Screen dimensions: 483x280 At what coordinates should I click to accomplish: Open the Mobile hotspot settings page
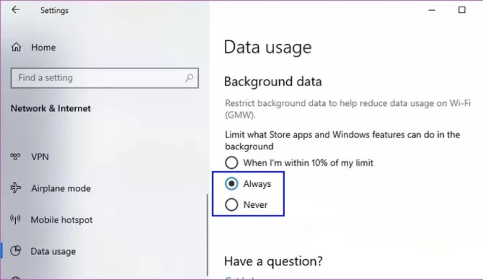coord(62,220)
